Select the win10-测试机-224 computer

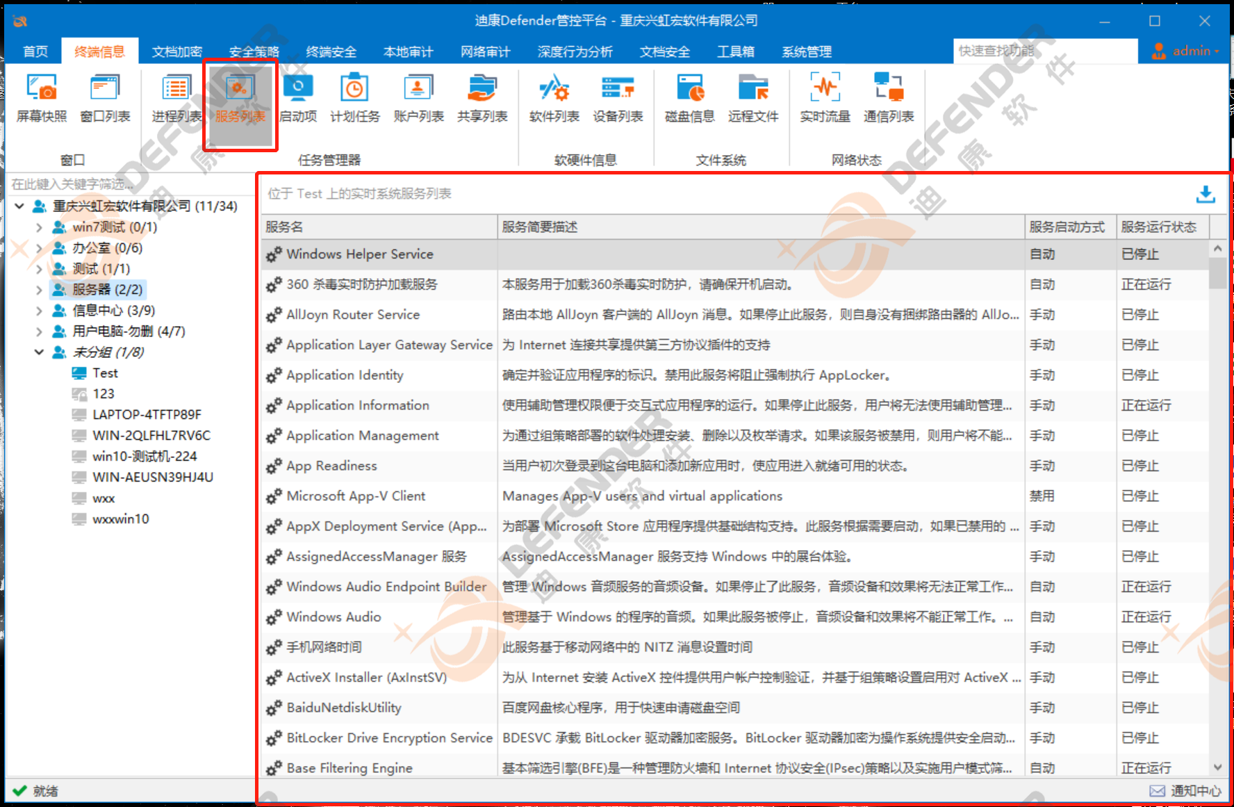tap(145, 457)
